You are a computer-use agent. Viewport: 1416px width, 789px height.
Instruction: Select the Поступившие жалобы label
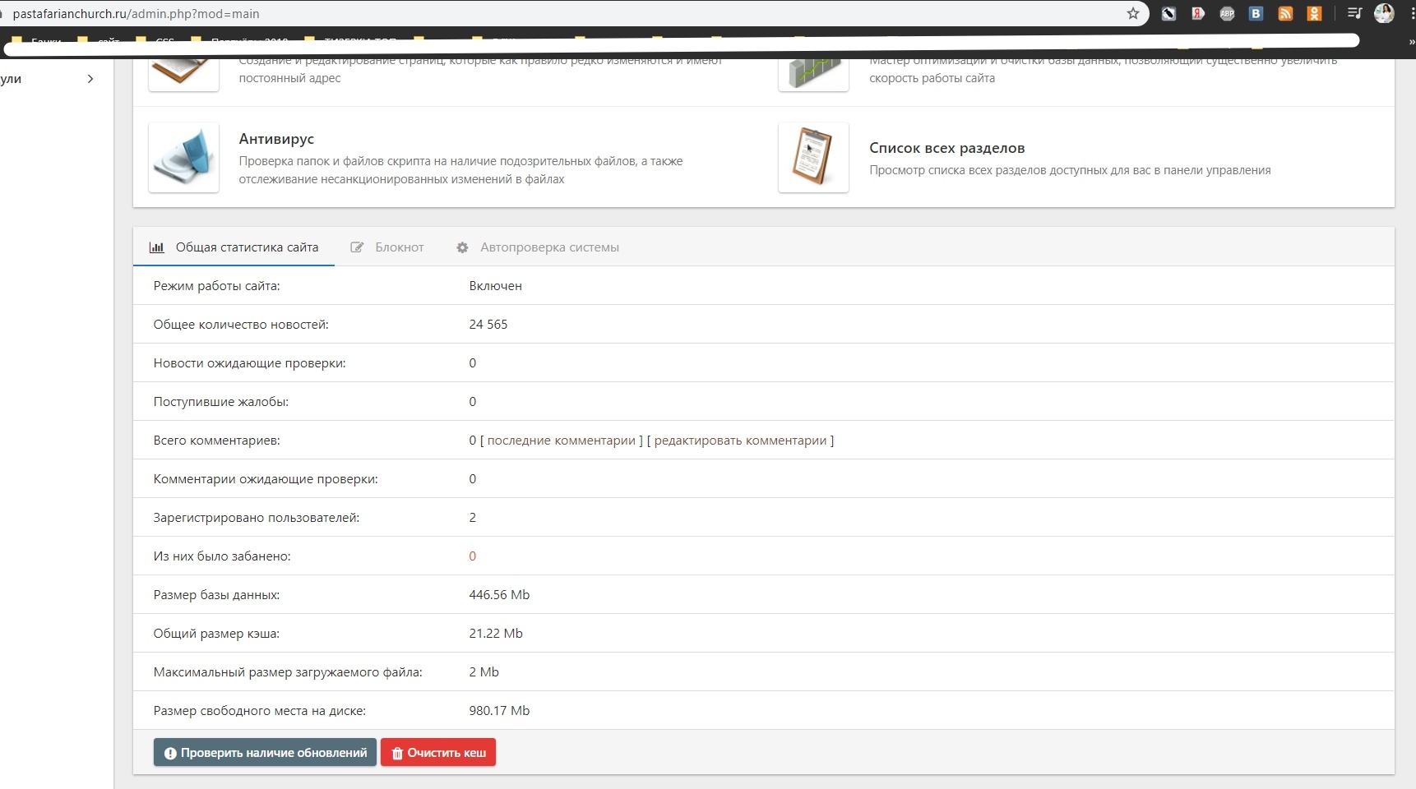(220, 402)
